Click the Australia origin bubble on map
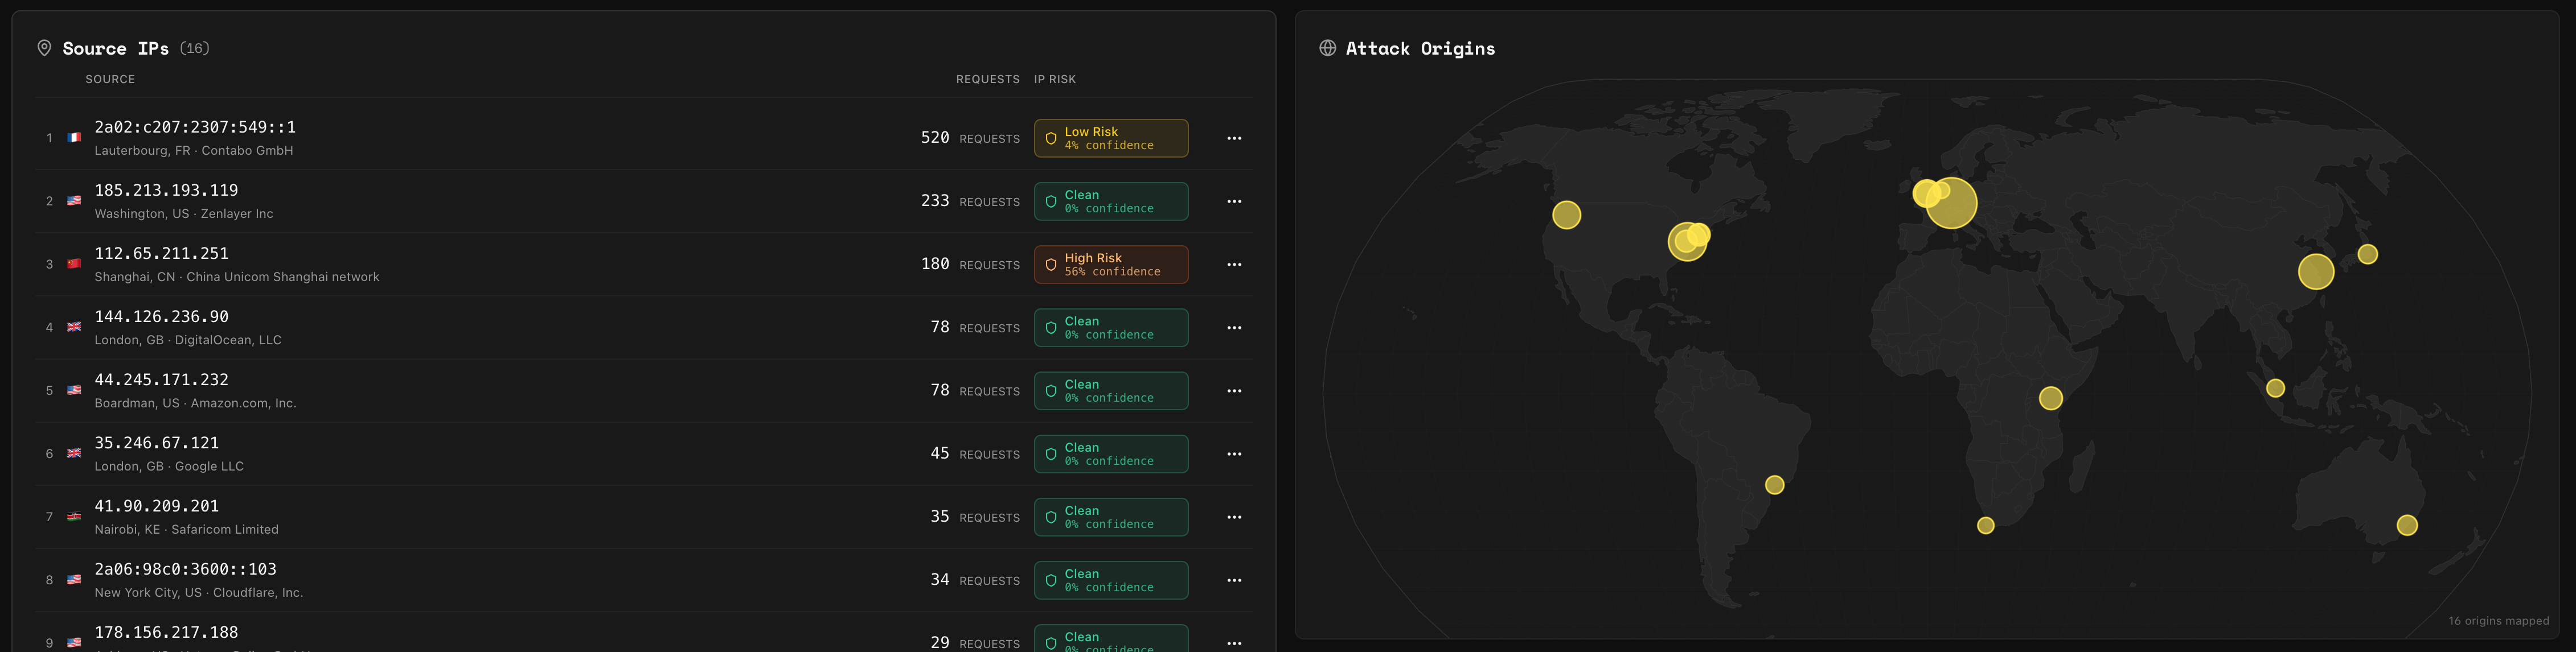2576x652 pixels. (x=2406, y=525)
